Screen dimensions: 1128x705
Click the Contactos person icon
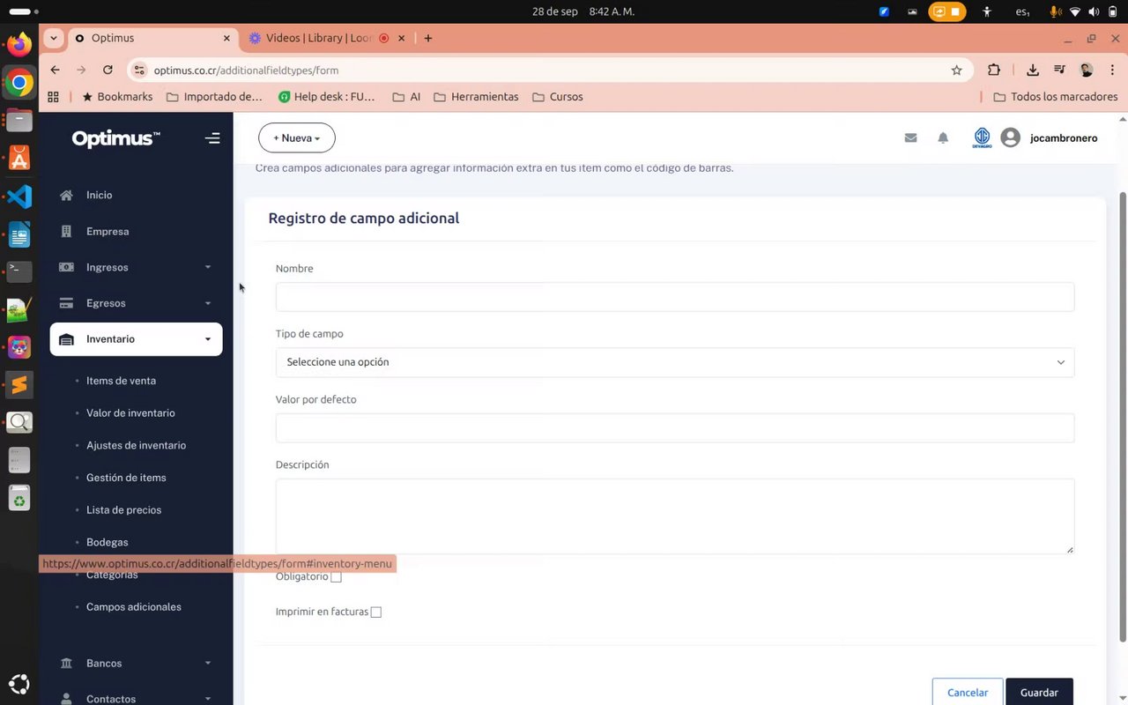[x=66, y=699]
